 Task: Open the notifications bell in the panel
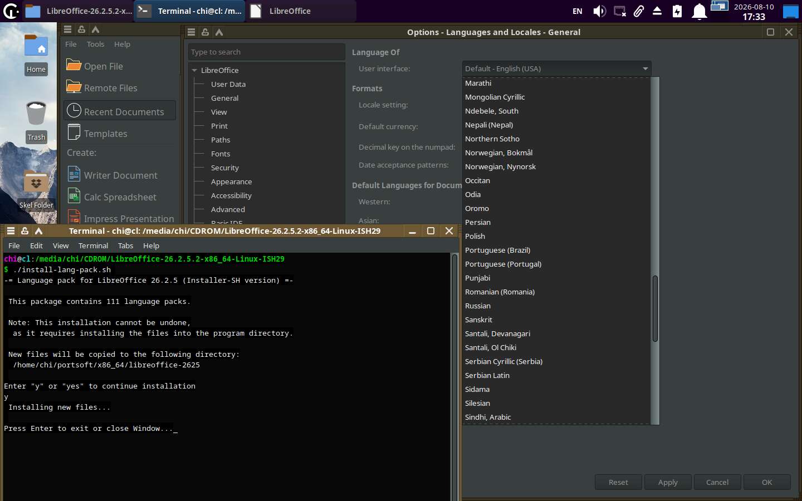[x=700, y=11]
